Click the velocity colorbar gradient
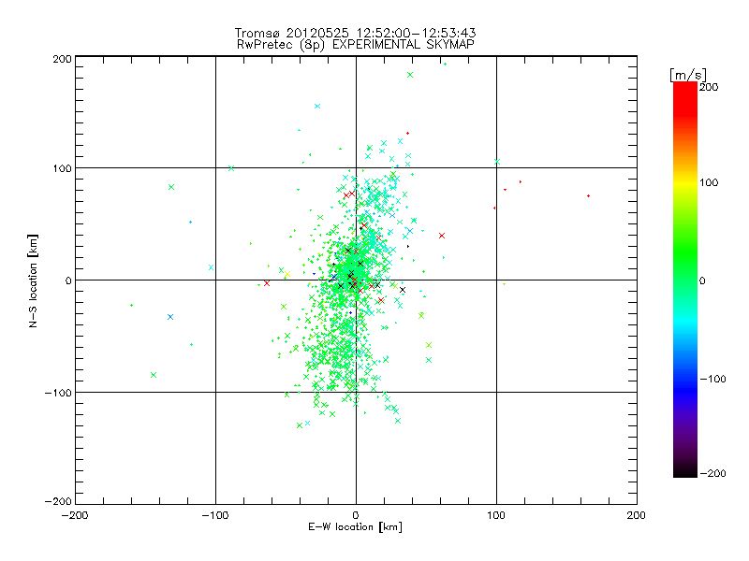Screen dimensions: 749x561 (685, 280)
